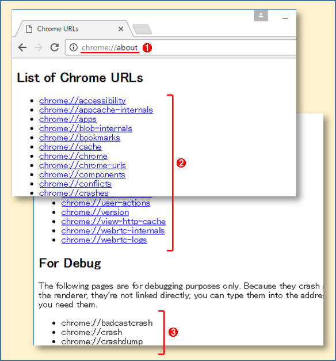Click chrome://crash debug text
Image resolution: width=336 pixels, height=361 pixels.
point(91,332)
